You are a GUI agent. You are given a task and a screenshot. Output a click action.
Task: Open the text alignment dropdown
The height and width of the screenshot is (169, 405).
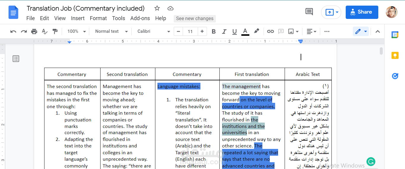pyautogui.click(x=311, y=31)
